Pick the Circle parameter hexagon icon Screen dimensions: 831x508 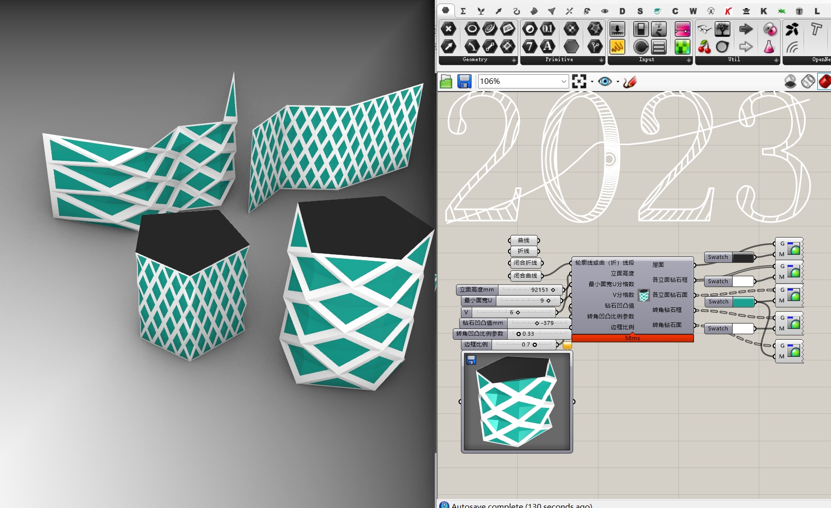pyautogui.click(x=472, y=29)
